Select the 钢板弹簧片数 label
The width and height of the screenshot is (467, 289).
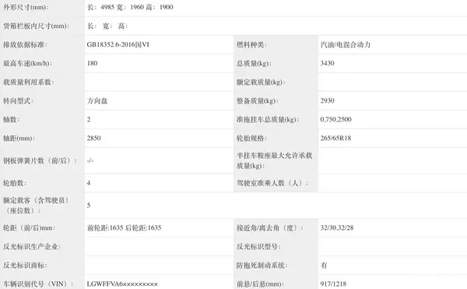40,160
